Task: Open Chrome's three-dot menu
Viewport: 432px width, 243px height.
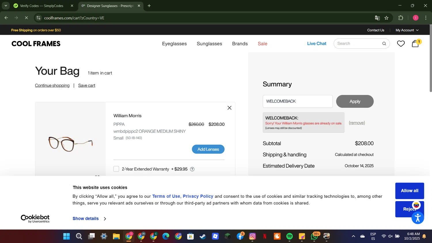Action: (426, 18)
